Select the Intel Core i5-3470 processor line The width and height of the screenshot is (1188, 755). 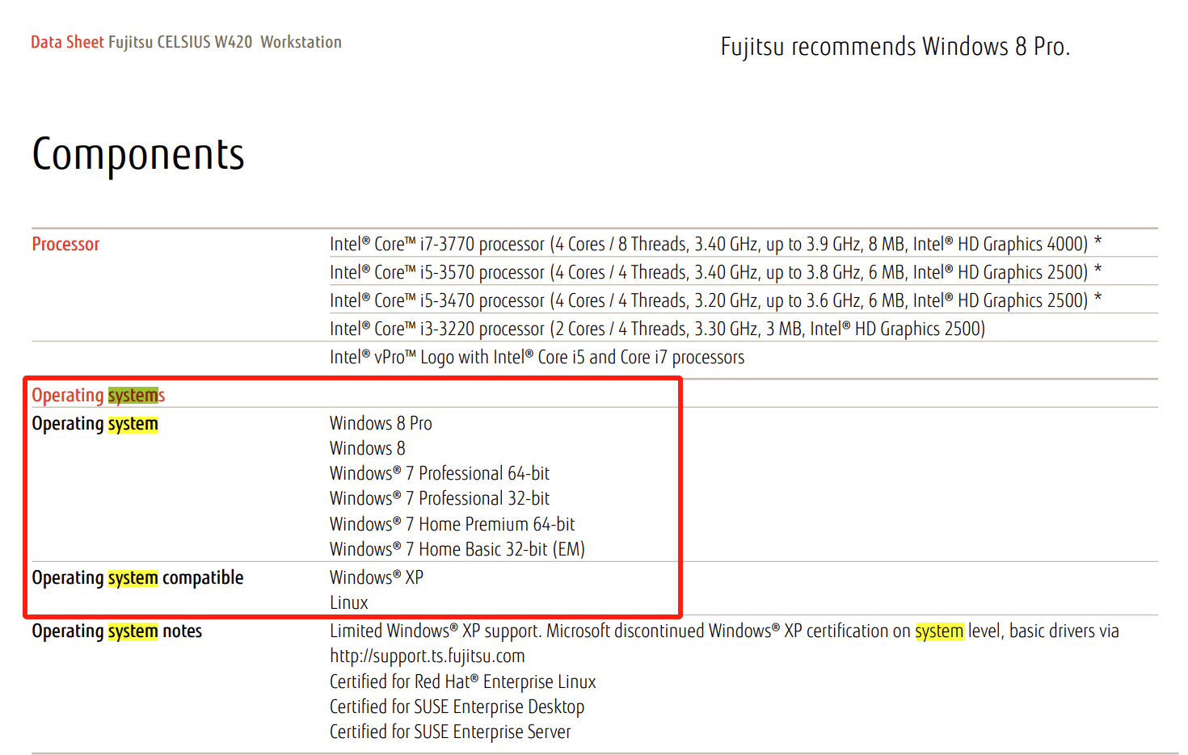pos(715,300)
